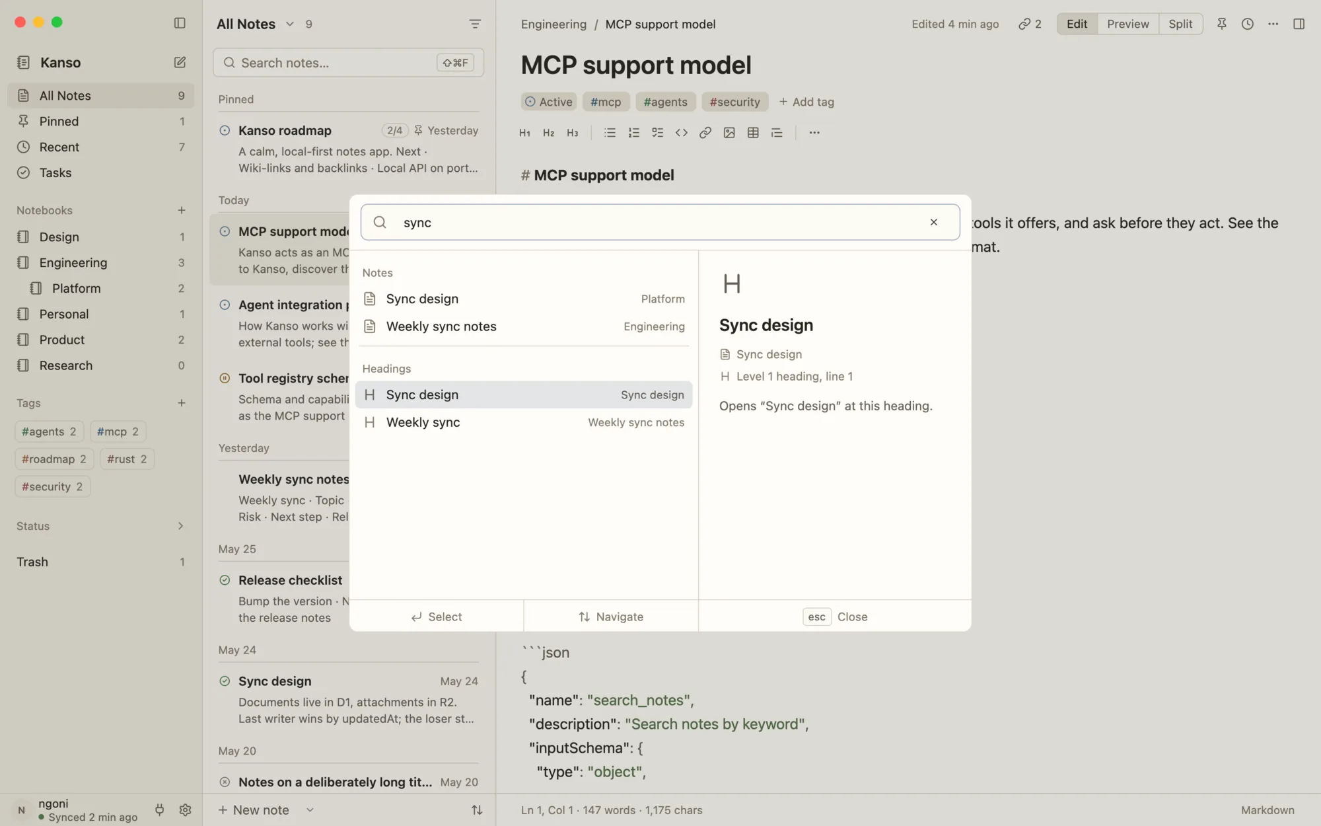Switch editor to Split mode
This screenshot has width=1321, height=826.
(x=1180, y=24)
